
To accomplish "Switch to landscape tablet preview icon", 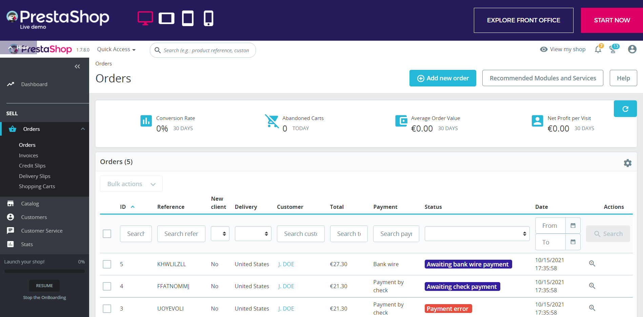I will click(x=166, y=18).
